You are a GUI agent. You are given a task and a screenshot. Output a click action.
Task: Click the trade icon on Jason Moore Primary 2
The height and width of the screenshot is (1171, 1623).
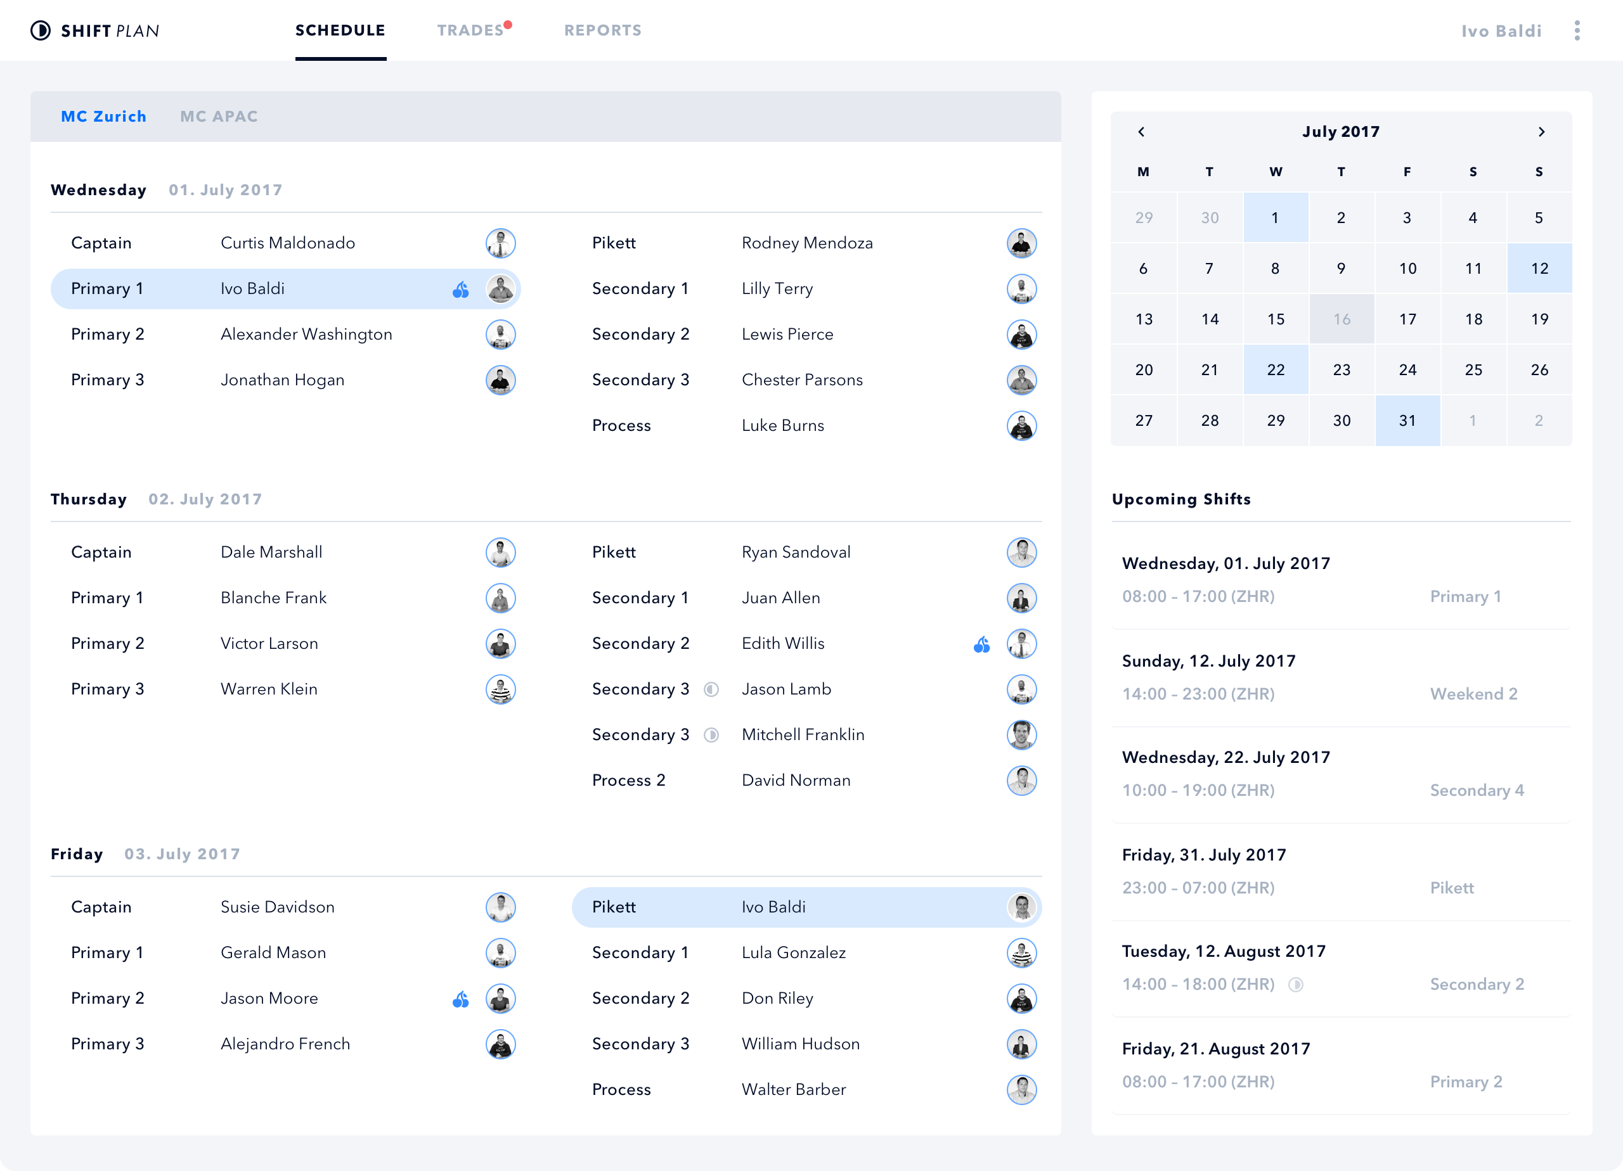click(x=460, y=999)
